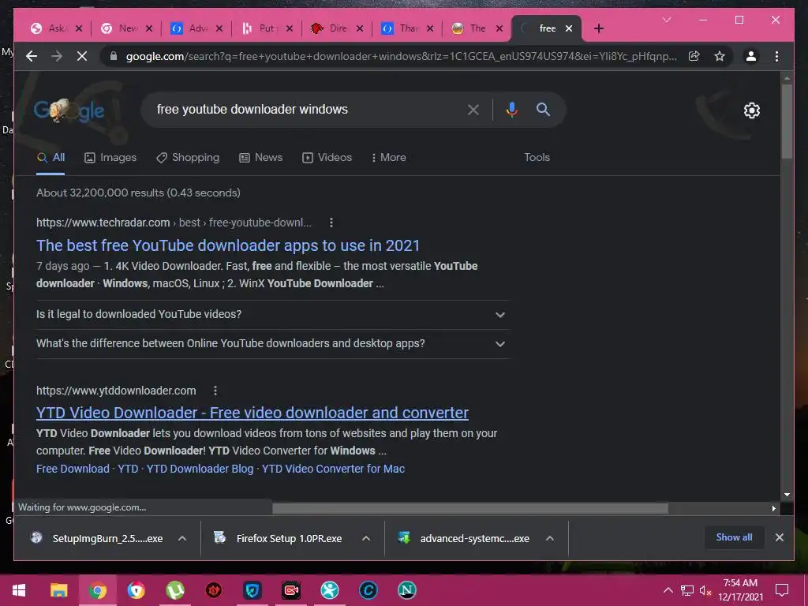Expand the online vs desktop apps question
This screenshot has height=606, width=808.
[x=272, y=344]
